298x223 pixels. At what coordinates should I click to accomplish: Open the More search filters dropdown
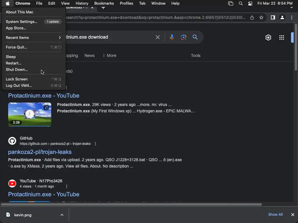[x=109, y=55]
